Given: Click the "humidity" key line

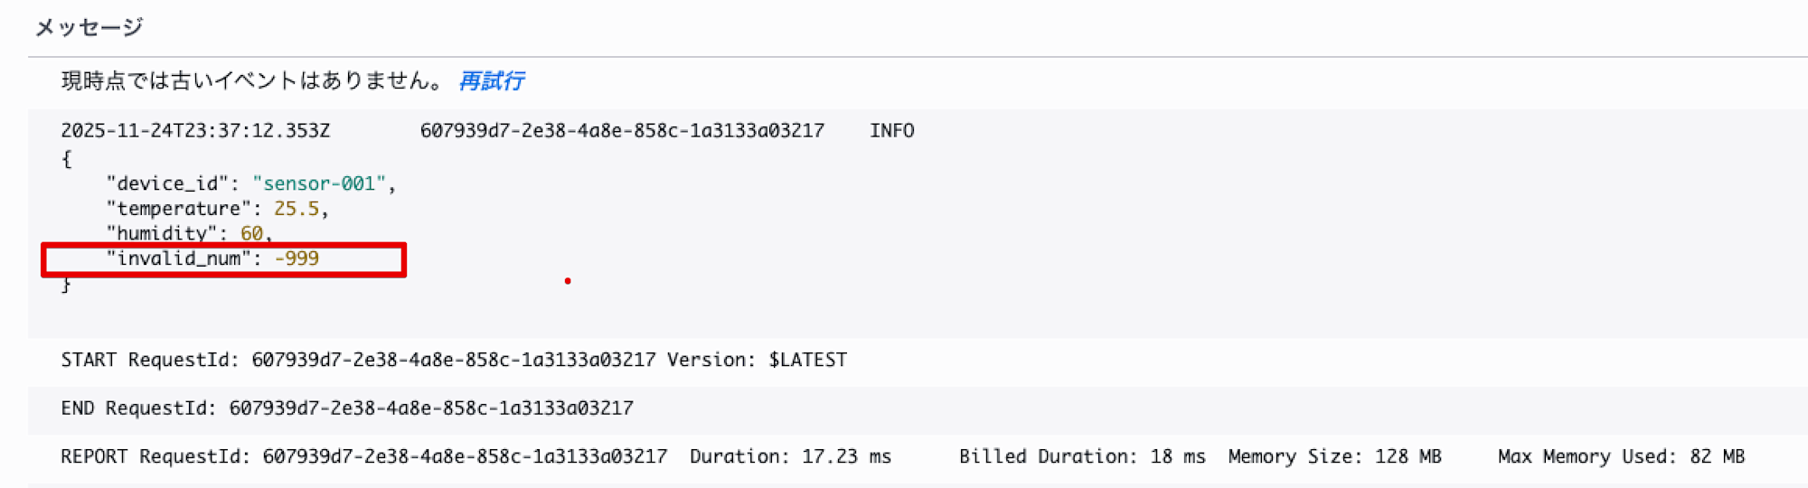Looking at the screenshot, I should coord(162,233).
